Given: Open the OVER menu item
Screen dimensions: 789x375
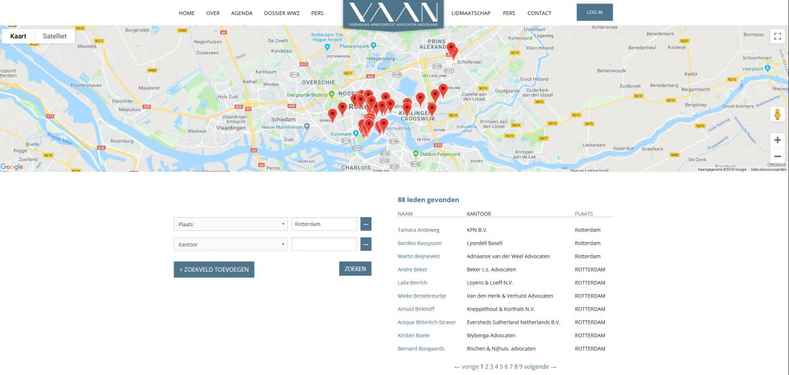Looking at the screenshot, I should (x=213, y=13).
